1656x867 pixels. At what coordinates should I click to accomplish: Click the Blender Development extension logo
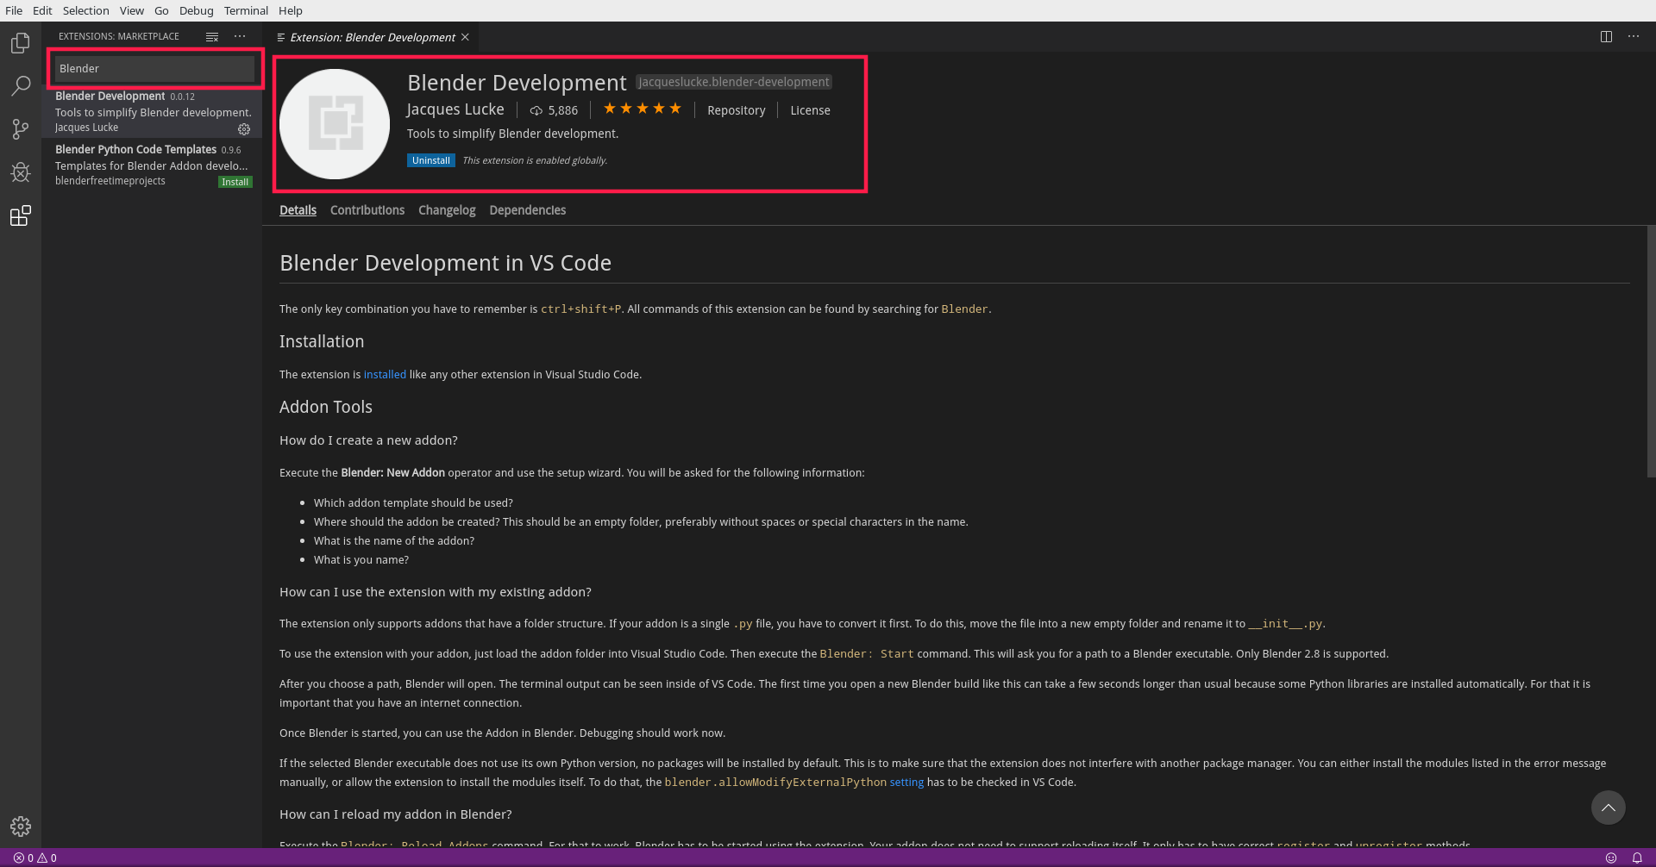(335, 124)
